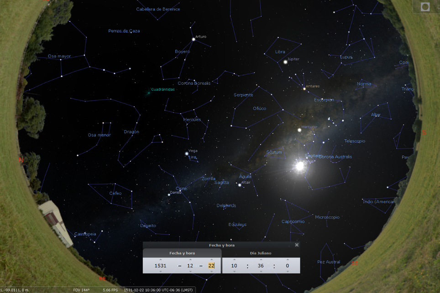Click the year field showing 1531
This screenshot has height=293, width=440.
[x=161, y=266]
